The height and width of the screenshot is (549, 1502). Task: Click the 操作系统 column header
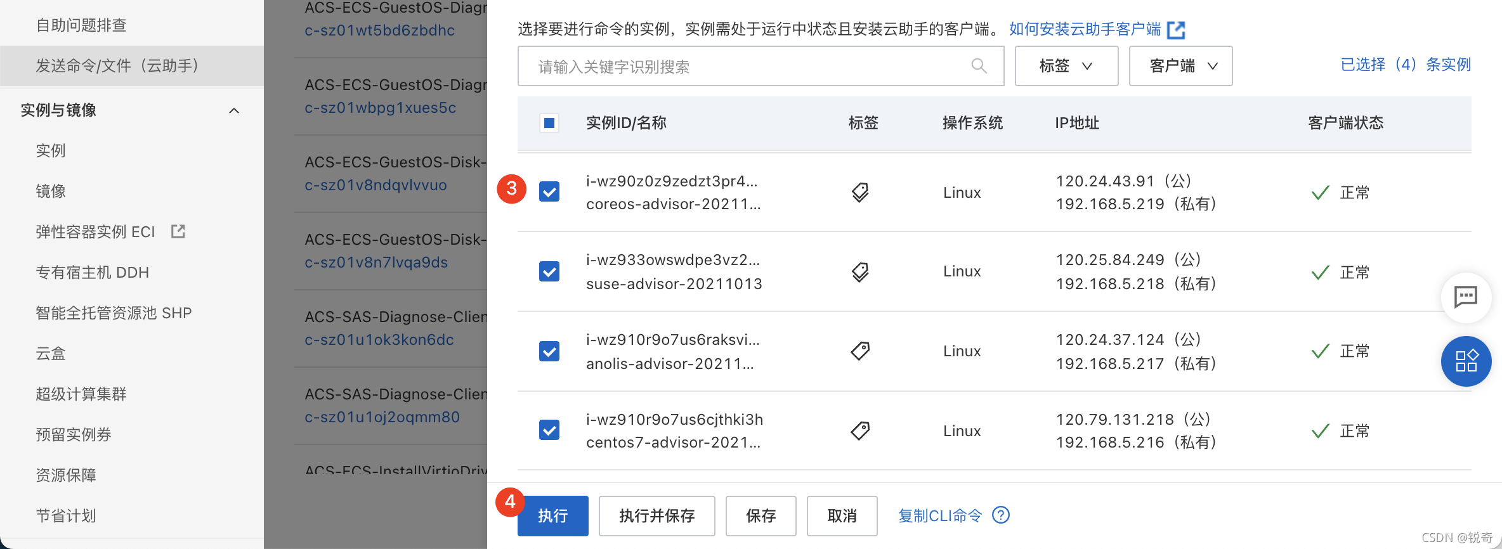click(x=972, y=123)
